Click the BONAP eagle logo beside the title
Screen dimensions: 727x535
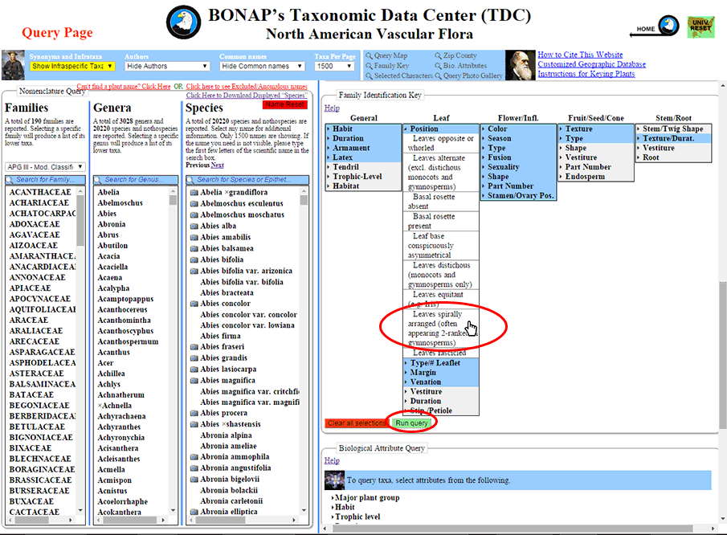tap(184, 22)
